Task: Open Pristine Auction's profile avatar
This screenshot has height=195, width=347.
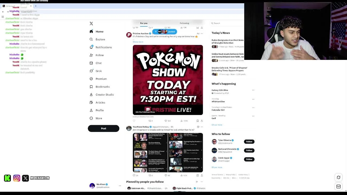Action: click(129, 35)
